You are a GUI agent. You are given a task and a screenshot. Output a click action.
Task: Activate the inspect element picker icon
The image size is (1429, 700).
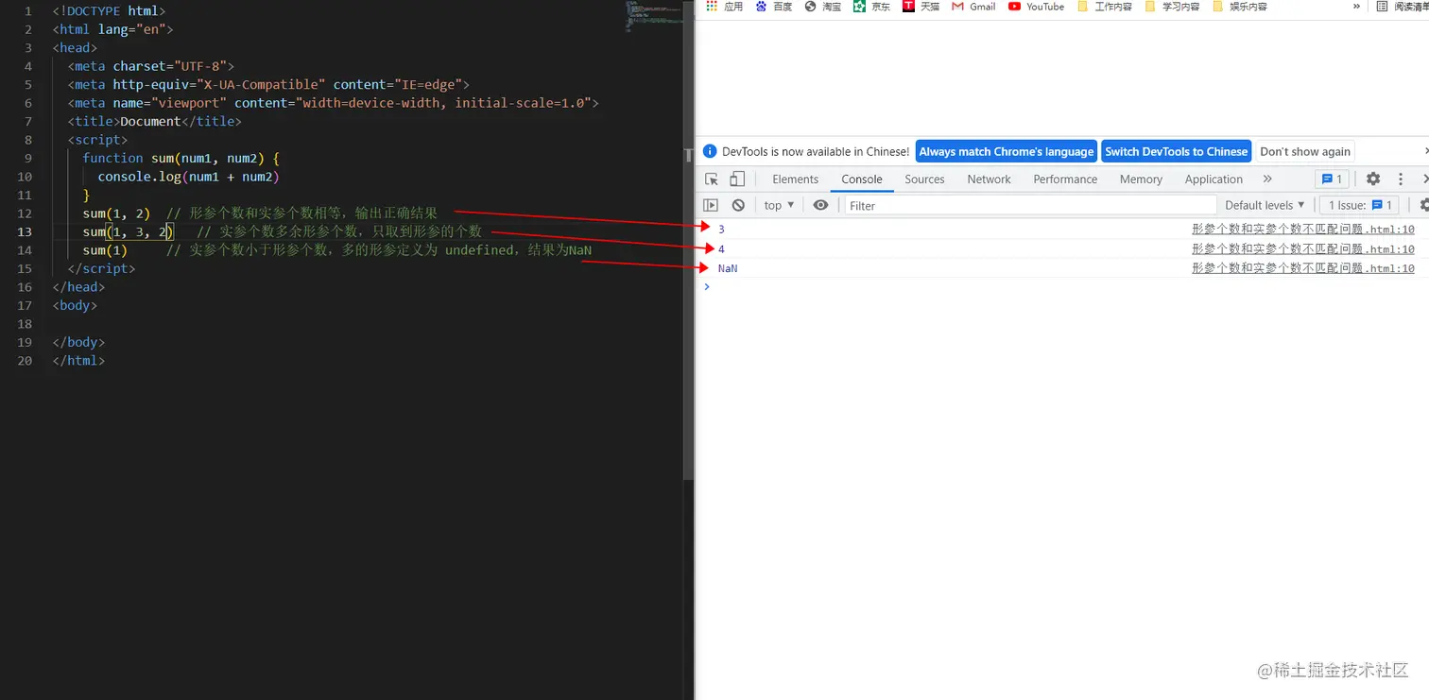tap(713, 179)
